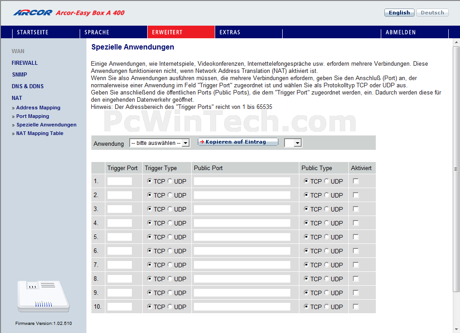Click Public Port field in row 10
This screenshot has height=333, width=460.
click(242, 306)
